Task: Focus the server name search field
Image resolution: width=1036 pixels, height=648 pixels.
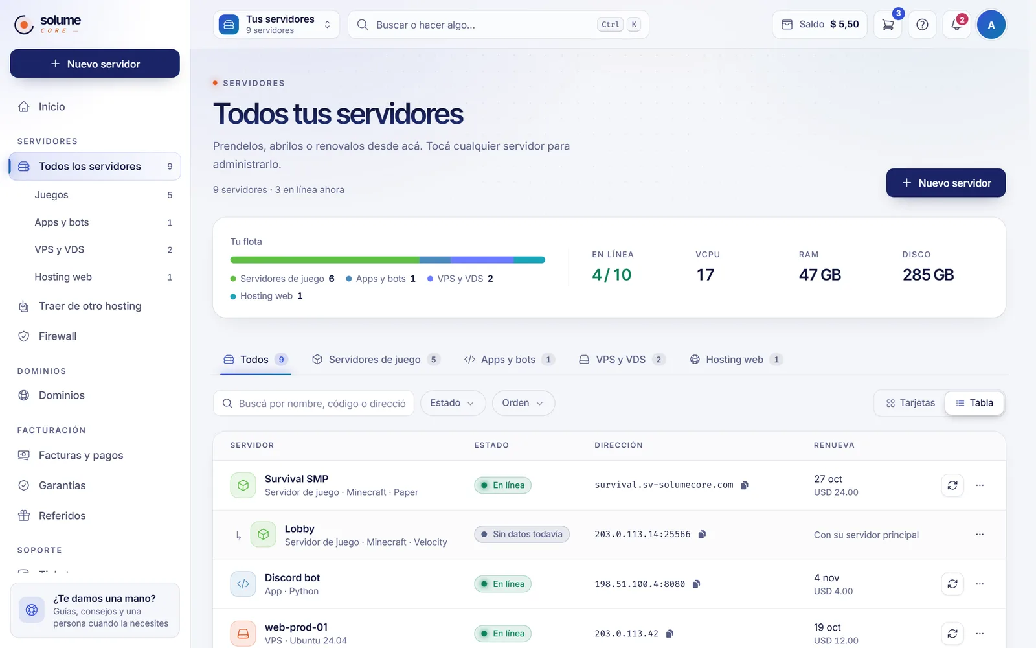Action: click(x=313, y=403)
